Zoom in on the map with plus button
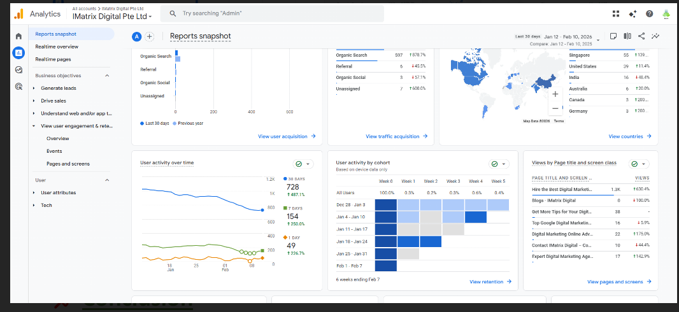The image size is (679, 312). click(555, 94)
